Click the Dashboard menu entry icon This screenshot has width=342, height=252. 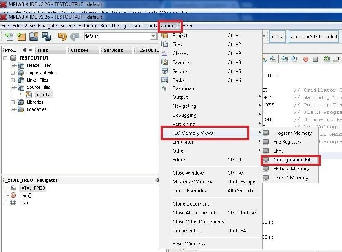pos(164,88)
